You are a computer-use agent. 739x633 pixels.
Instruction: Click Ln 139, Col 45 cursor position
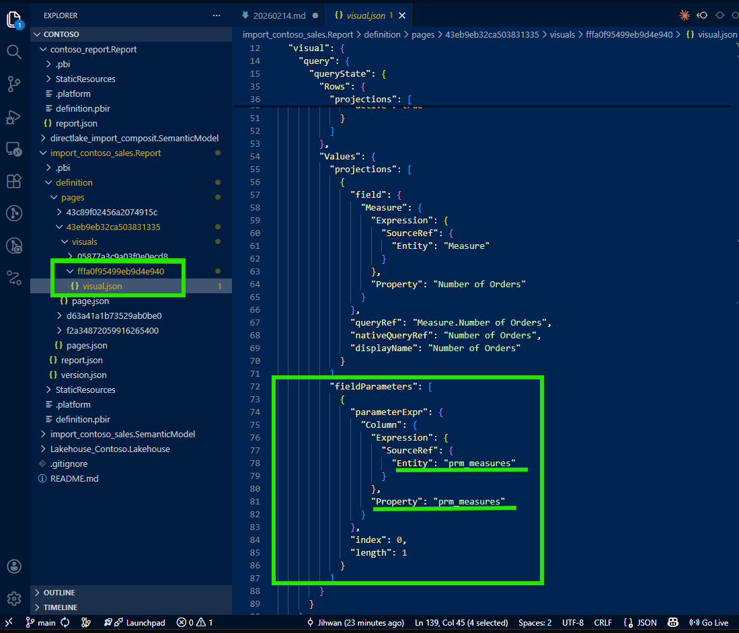tap(461, 623)
